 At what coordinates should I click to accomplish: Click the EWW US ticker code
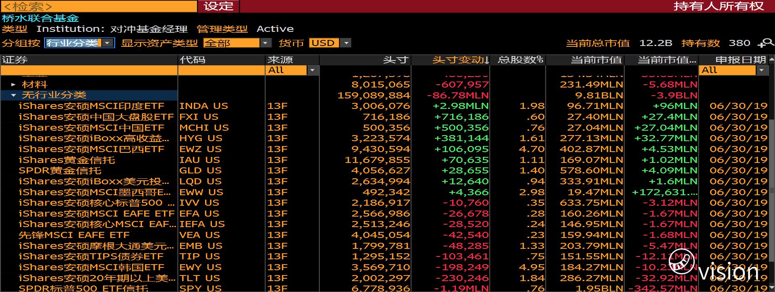(x=201, y=192)
